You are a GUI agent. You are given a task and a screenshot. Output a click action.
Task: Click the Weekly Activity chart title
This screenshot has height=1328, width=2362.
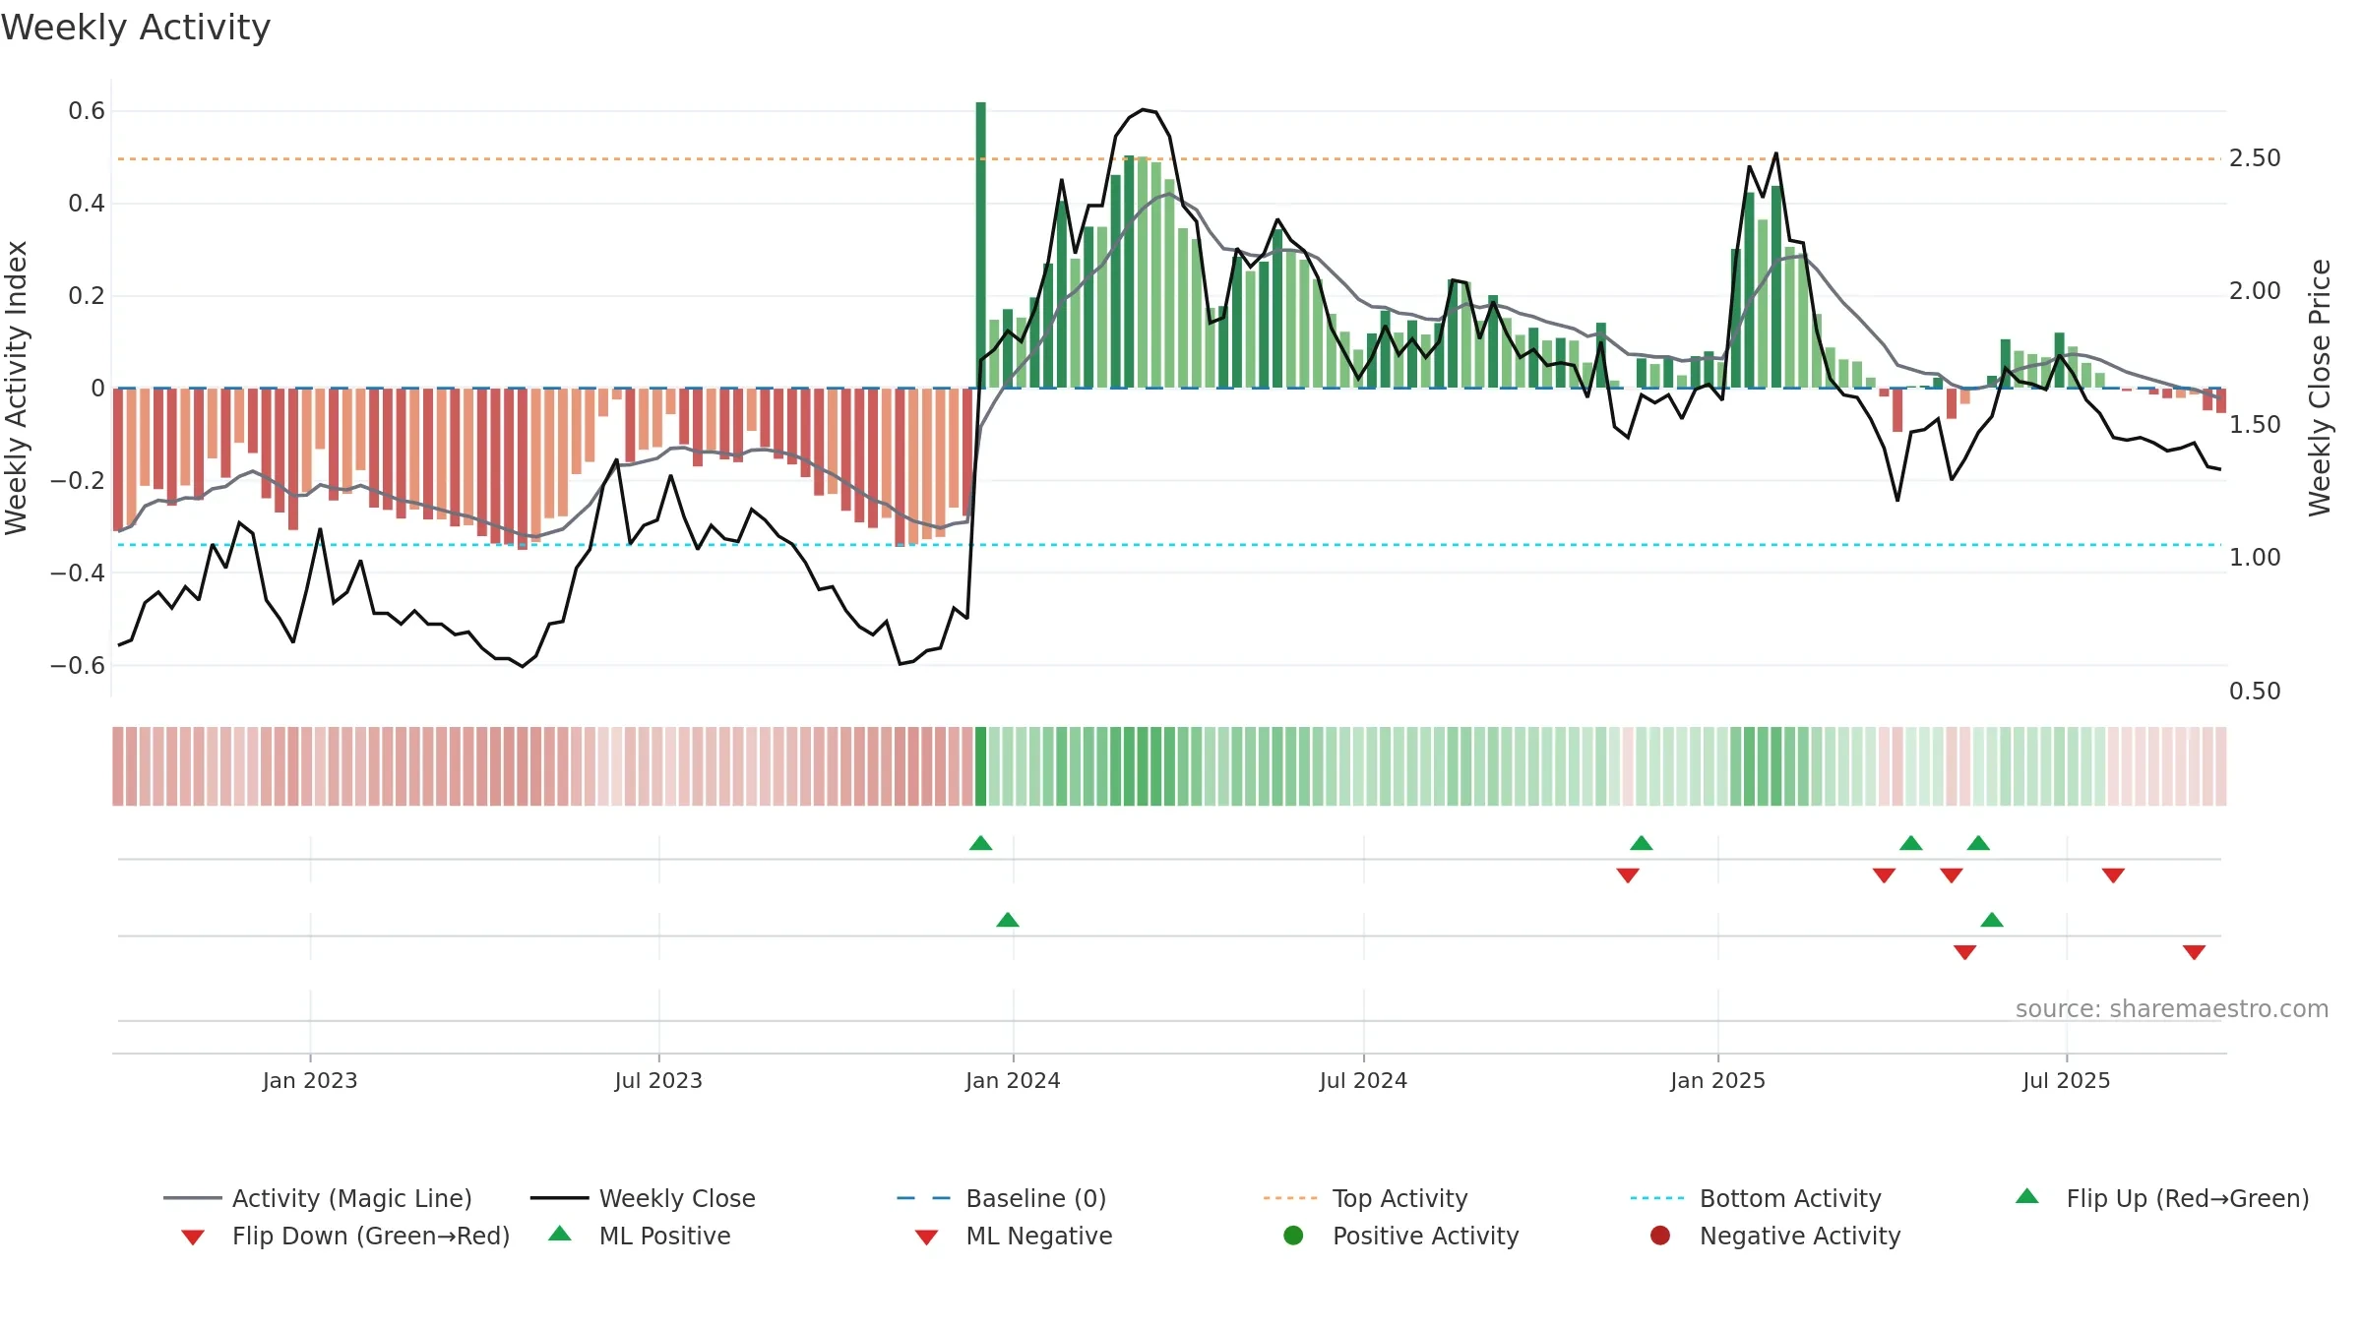click(136, 28)
